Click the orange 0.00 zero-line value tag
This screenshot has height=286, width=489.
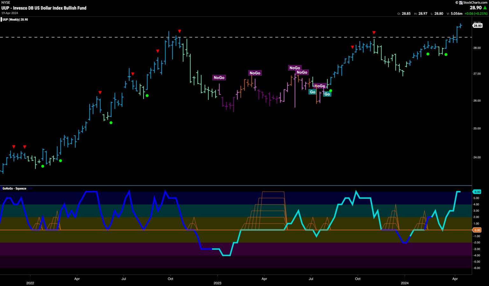pyautogui.click(x=477, y=230)
